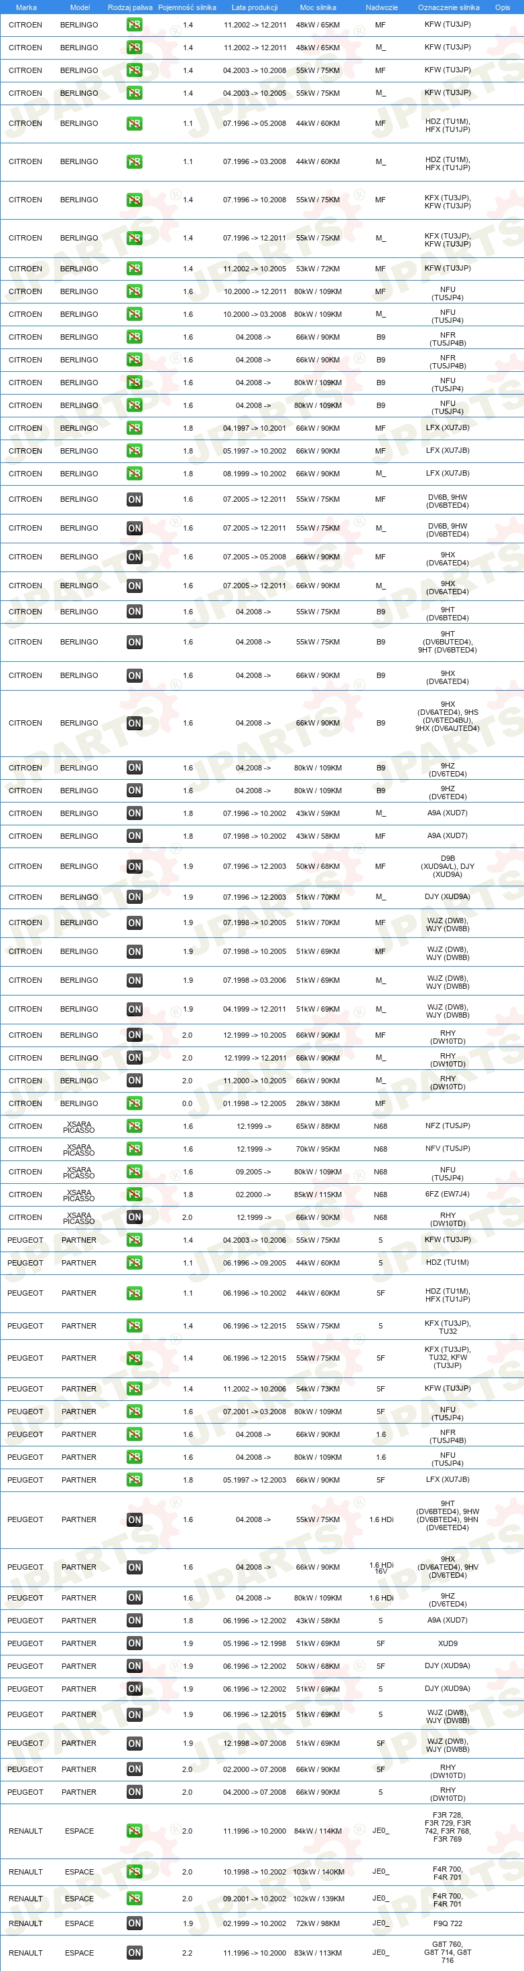Click the 1.6 HDi 16V body cell
This screenshot has width=524, height=1971.
381,1568
